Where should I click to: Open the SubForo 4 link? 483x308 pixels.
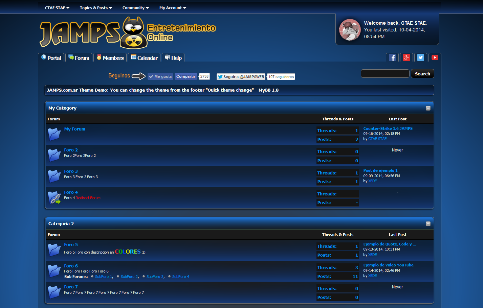(x=181, y=277)
